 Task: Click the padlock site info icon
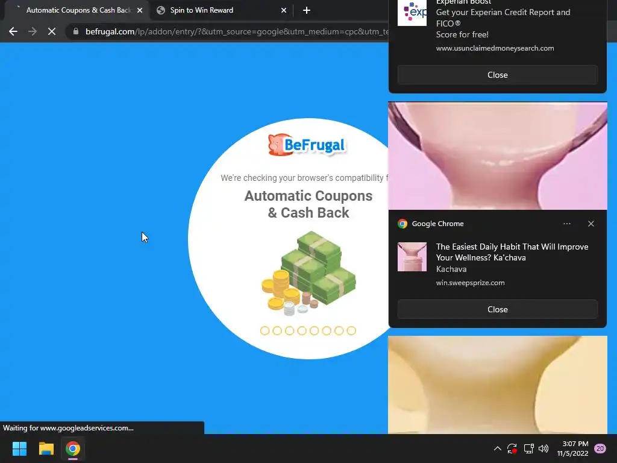point(75,31)
